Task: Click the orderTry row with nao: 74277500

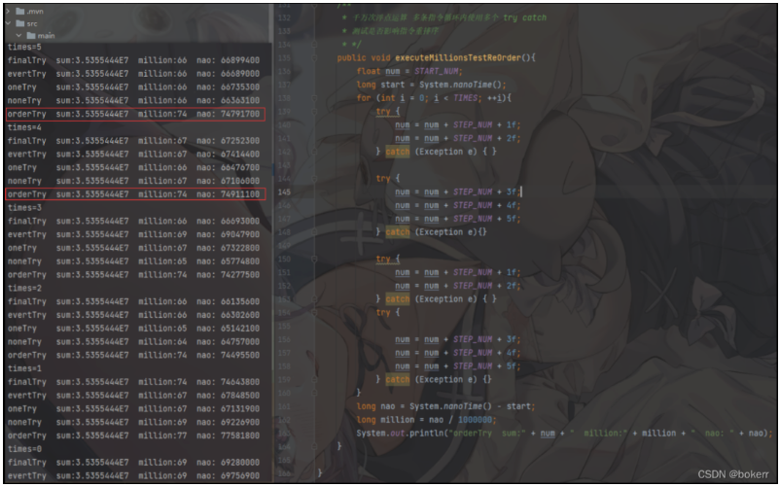Action: click(133, 275)
